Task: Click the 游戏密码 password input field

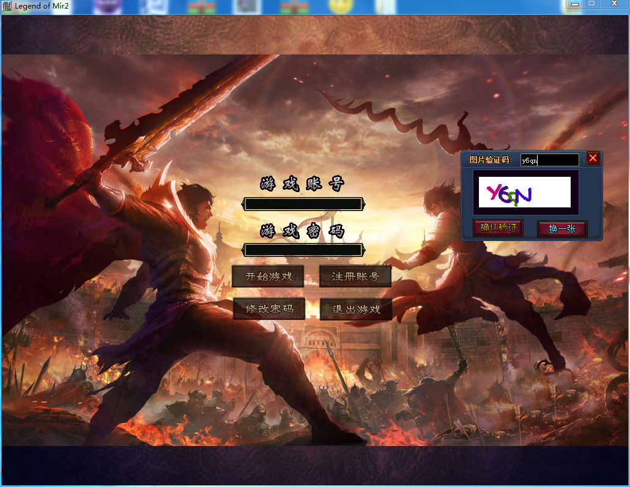Action: pyautogui.click(x=303, y=250)
